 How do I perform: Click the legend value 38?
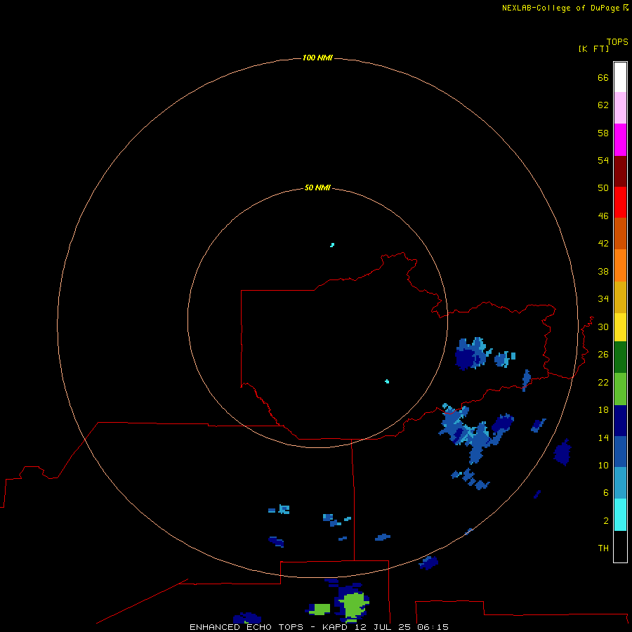point(603,272)
